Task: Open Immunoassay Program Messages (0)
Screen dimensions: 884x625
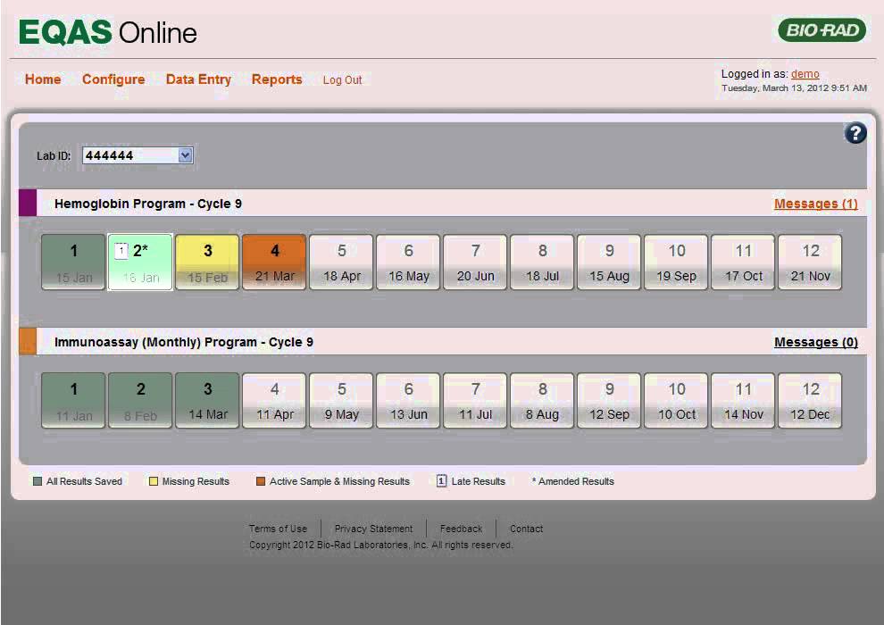Action: (x=816, y=342)
